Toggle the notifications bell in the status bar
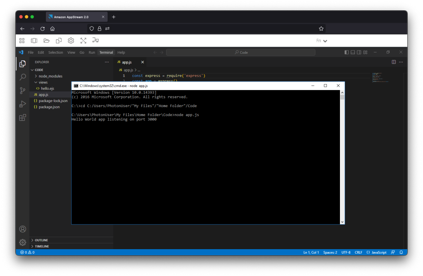This screenshot has width=423, height=276. [400, 252]
